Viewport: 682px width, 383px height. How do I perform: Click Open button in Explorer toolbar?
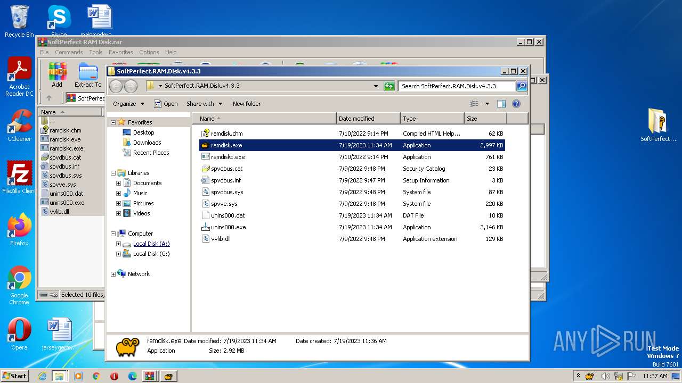166,104
